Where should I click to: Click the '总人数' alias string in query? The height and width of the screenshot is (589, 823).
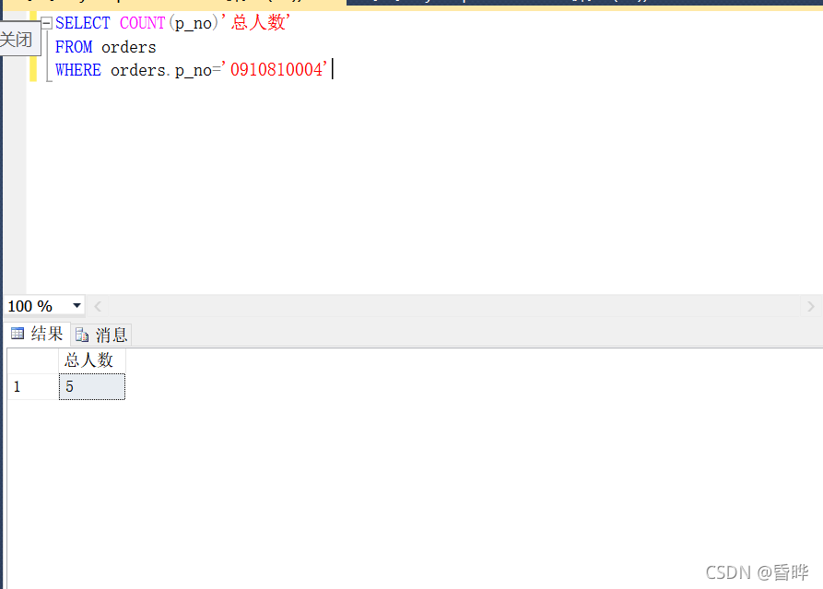[254, 22]
